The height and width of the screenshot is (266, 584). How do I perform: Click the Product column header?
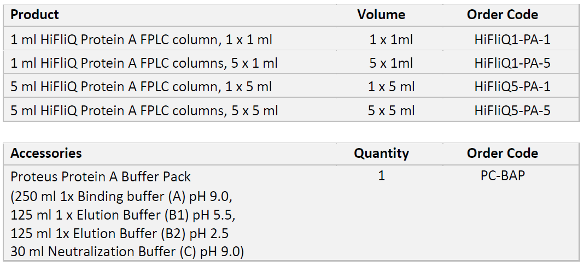tap(35, 15)
